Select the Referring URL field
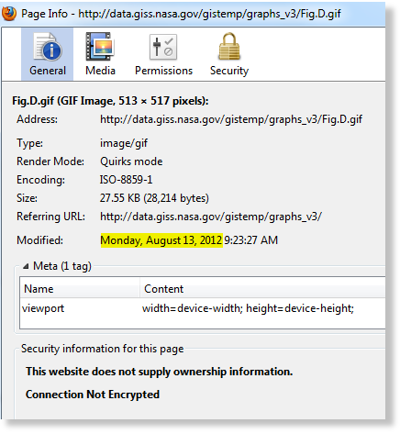400x434 pixels. pyautogui.click(x=211, y=217)
